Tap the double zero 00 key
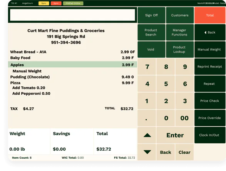 (185, 118)
